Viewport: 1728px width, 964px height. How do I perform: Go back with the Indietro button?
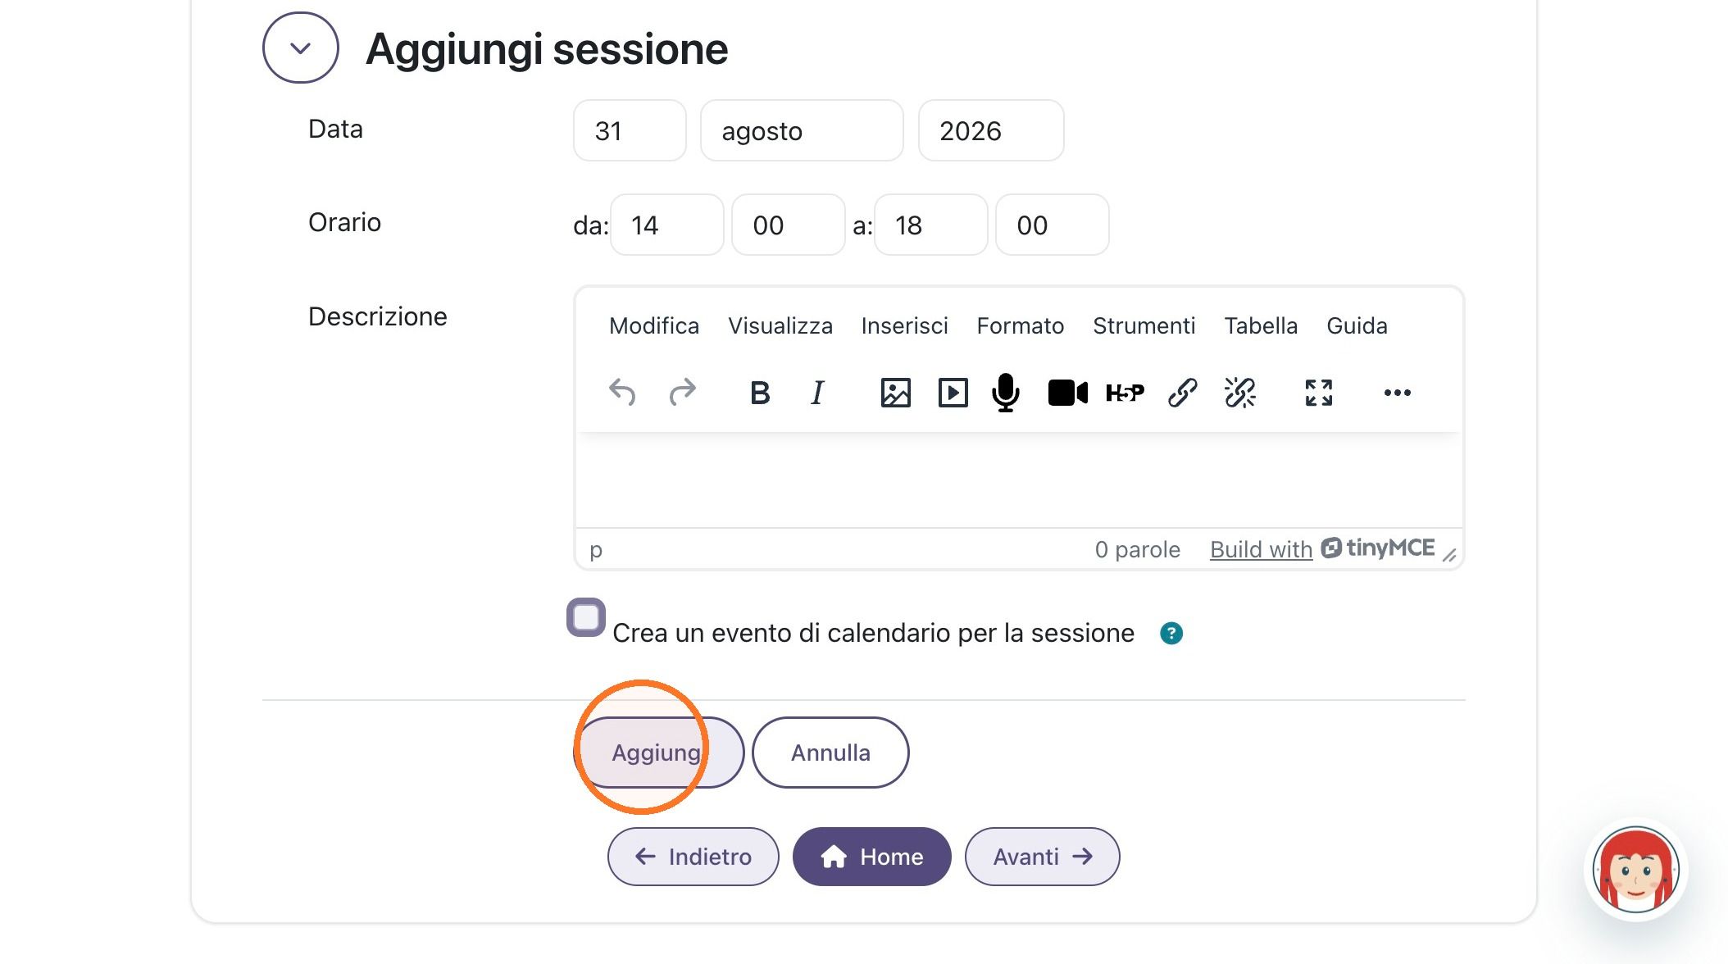point(693,857)
